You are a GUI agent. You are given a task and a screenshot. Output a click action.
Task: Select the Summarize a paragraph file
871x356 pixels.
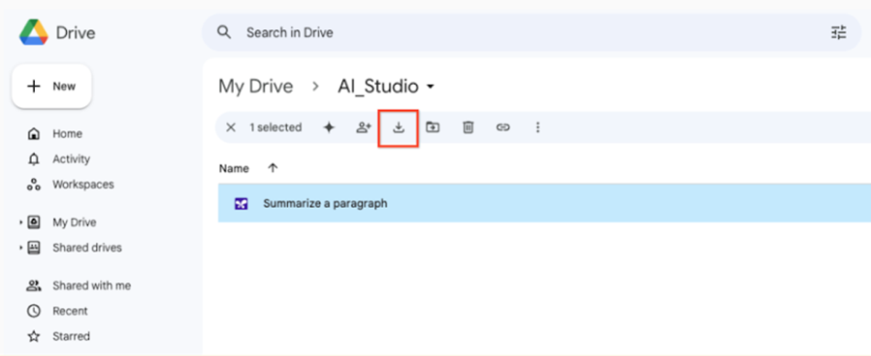click(x=544, y=204)
